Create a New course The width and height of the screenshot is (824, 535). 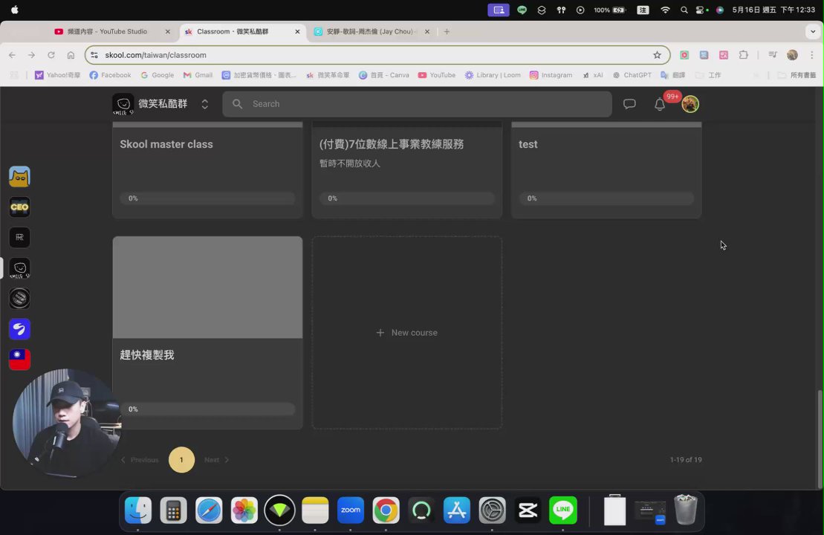pos(406,332)
